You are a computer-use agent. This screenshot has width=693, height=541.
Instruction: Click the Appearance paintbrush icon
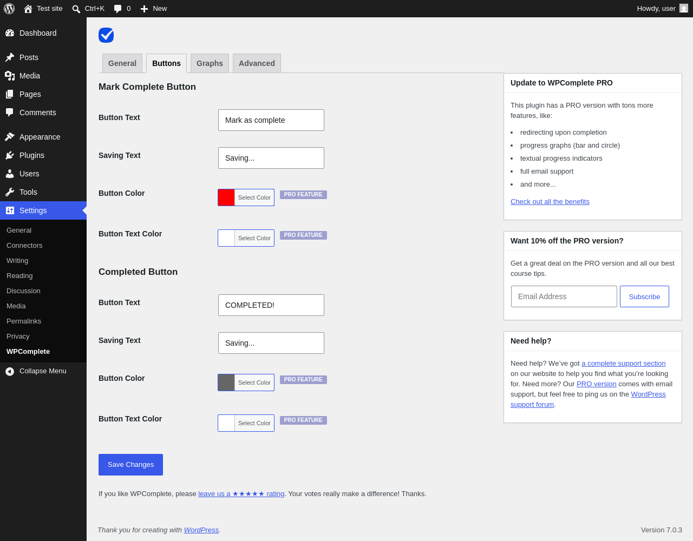10,137
